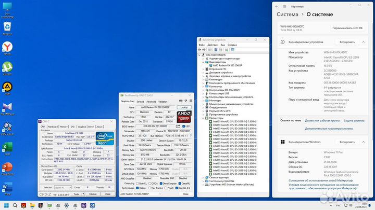Click the Back arrow in Device Manager toolbar
This screenshot has height=210, width=375.
click(199, 50)
